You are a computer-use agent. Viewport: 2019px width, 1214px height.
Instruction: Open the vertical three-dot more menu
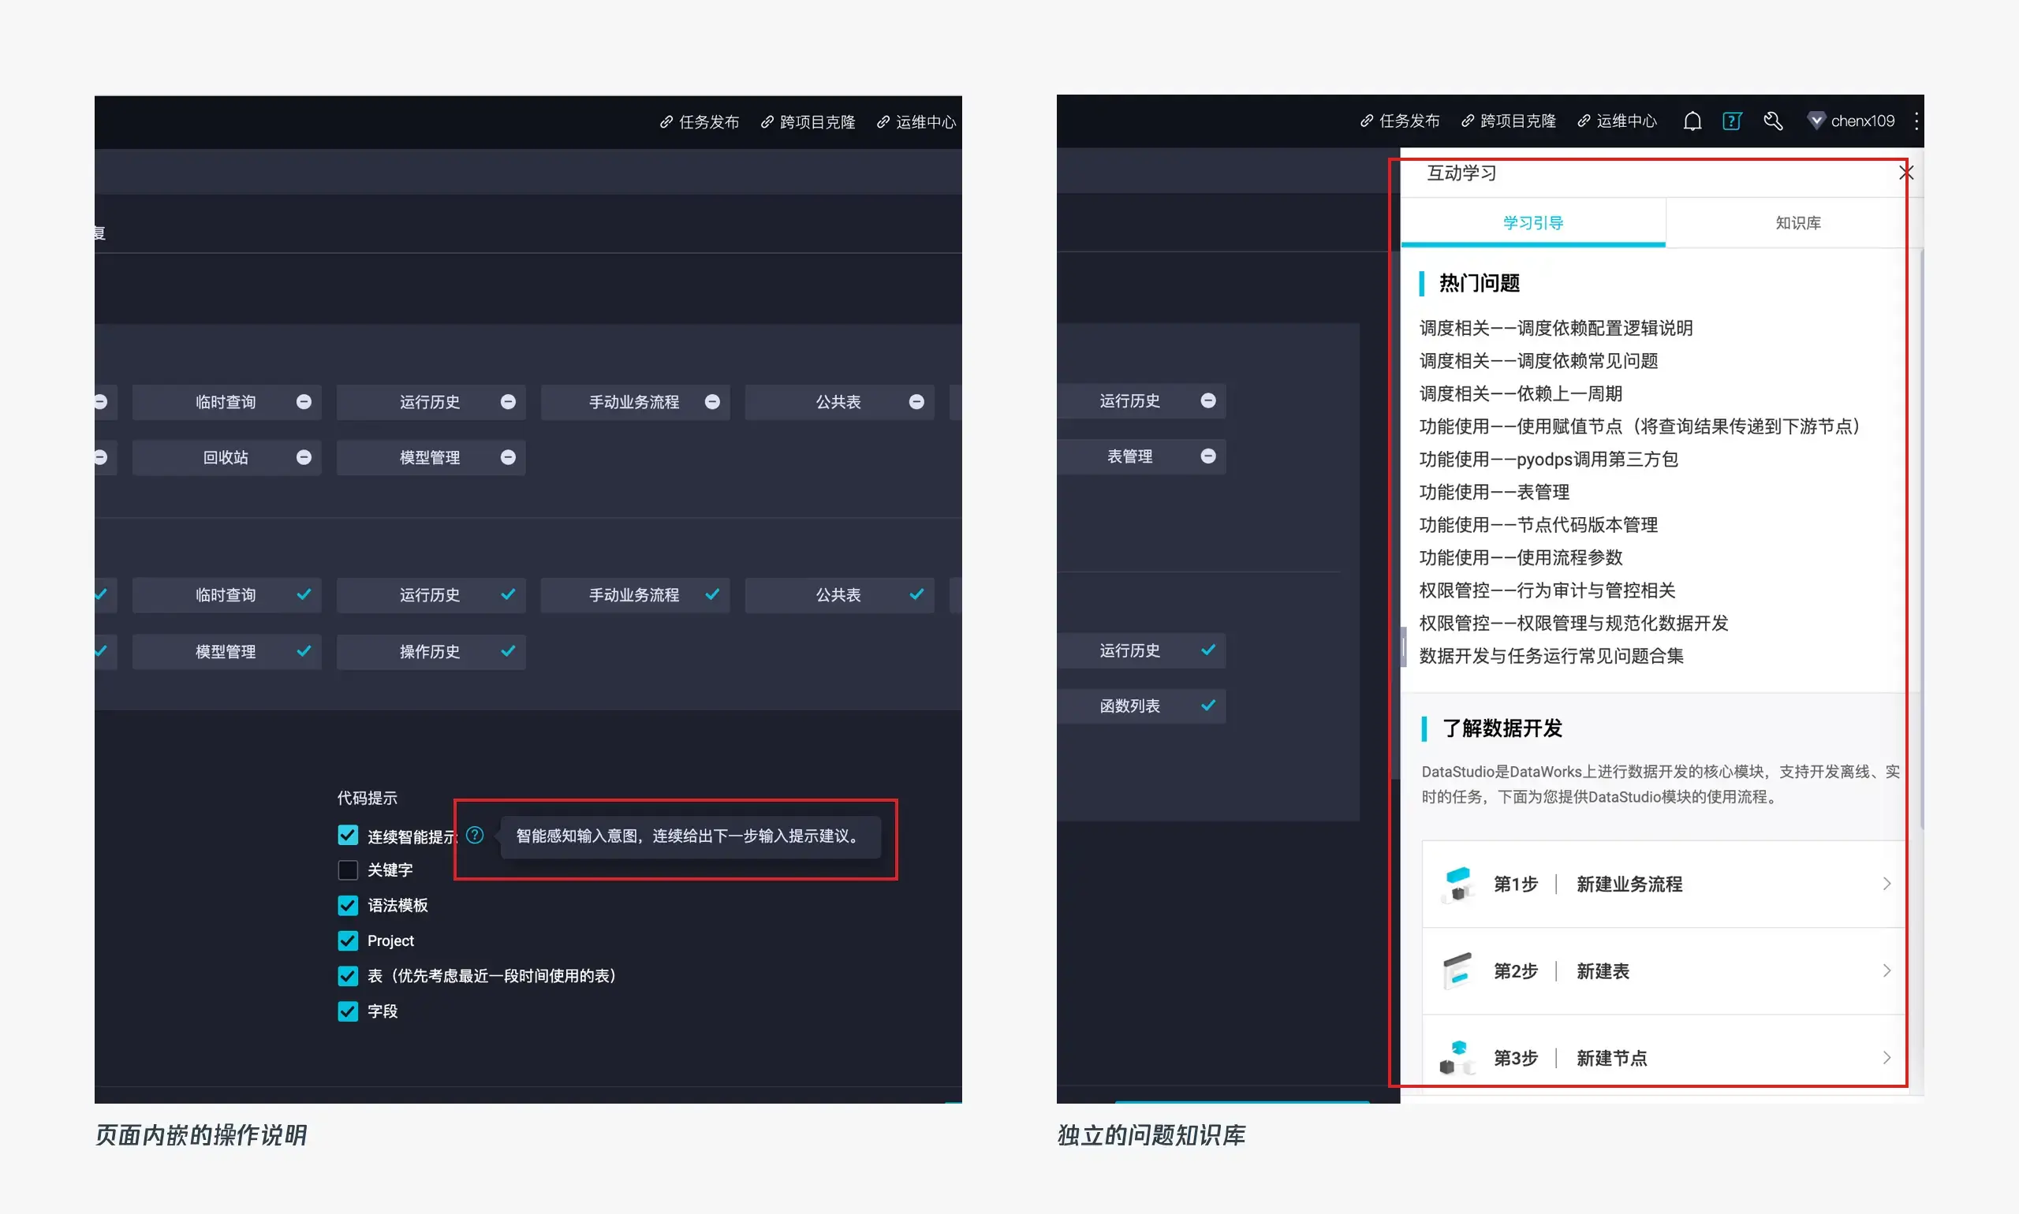pos(1916,121)
